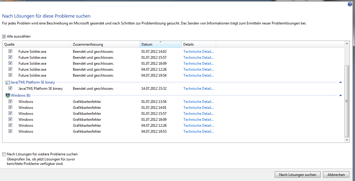Open Technische Details for Future Soldier.exe 04.07.2012 12:26
Viewport: 355px width, 181px height.
click(199, 69)
